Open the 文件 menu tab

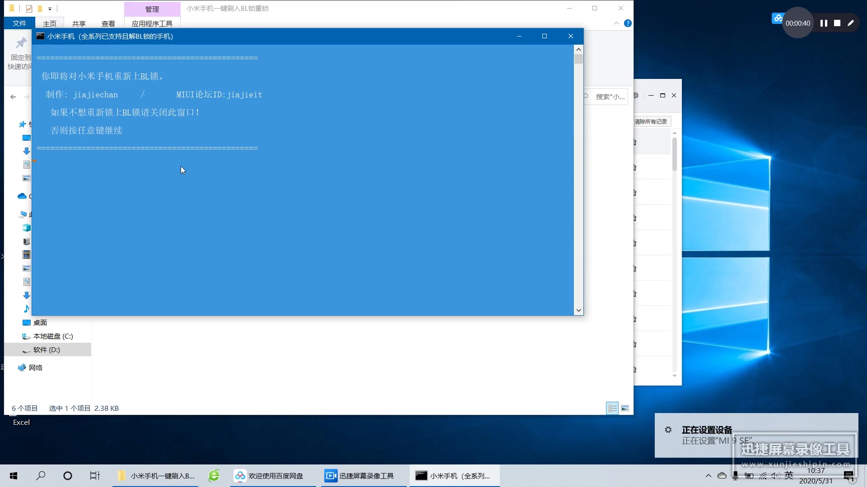click(x=19, y=23)
